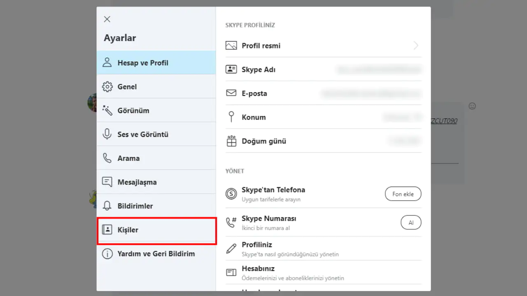Select the info icon for Yardım ve Geri Bildirim
527x296 pixels.
107,254
